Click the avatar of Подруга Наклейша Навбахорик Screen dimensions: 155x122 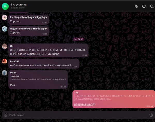pyautogui.click(x=4, y=29)
